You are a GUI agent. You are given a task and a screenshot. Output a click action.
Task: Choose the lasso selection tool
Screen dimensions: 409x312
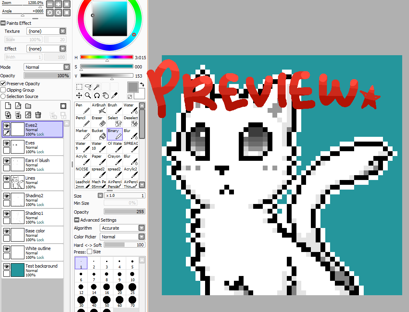pos(88,87)
